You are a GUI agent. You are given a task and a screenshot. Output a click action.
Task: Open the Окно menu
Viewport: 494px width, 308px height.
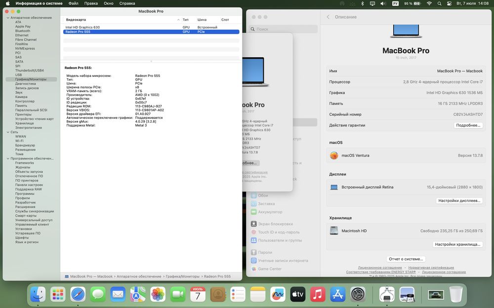point(108,3)
